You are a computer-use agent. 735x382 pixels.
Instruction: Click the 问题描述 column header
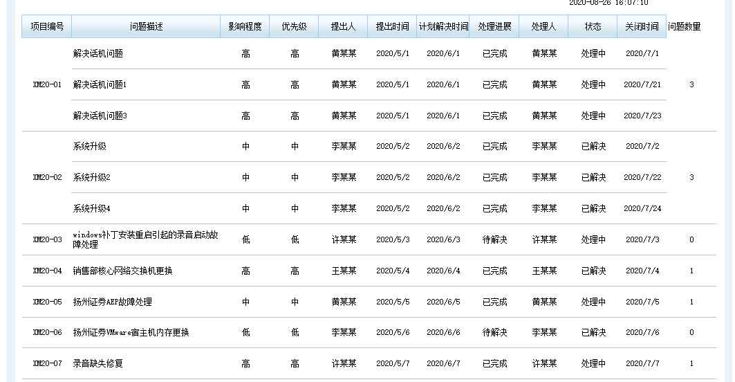tap(146, 27)
